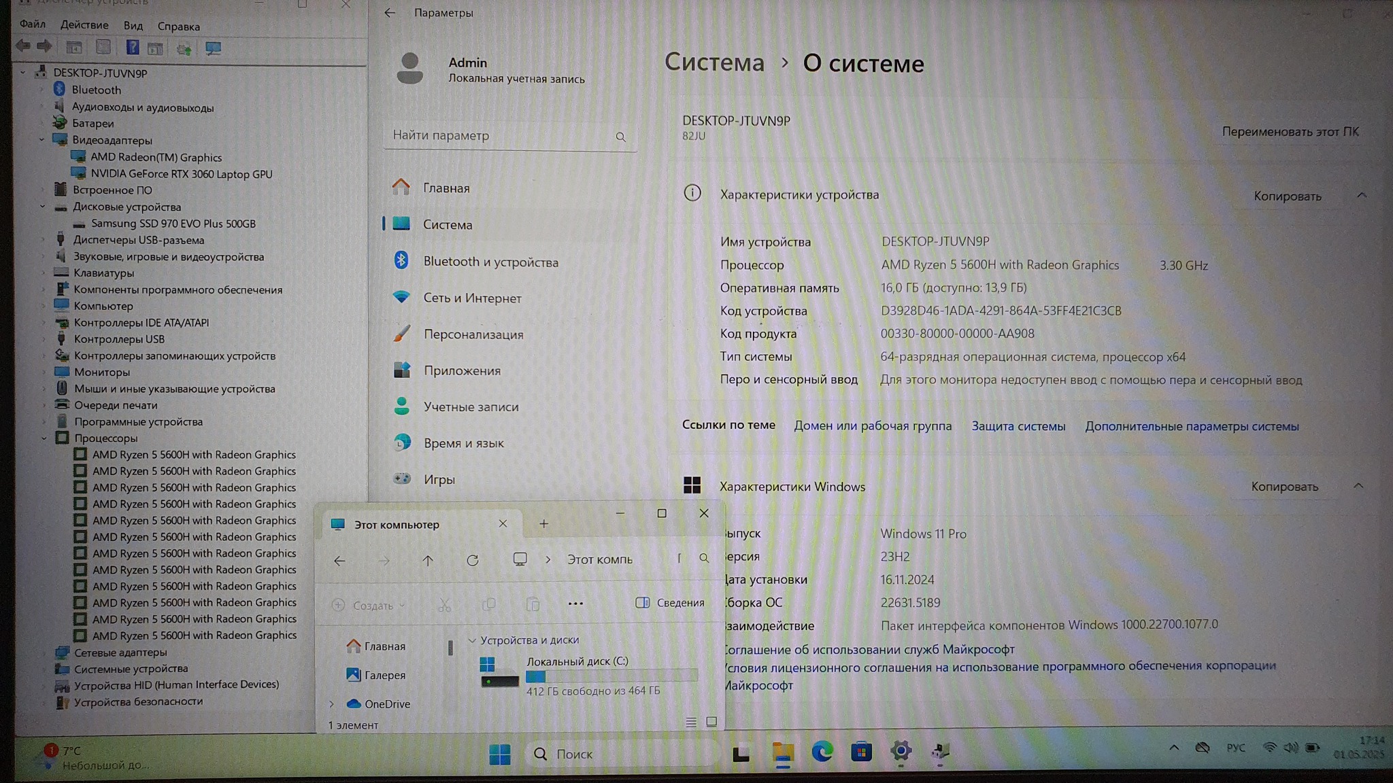Image resolution: width=1393 pixels, height=783 pixels.
Task: Collapse the Процессоры tree node
Action: pos(44,438)
